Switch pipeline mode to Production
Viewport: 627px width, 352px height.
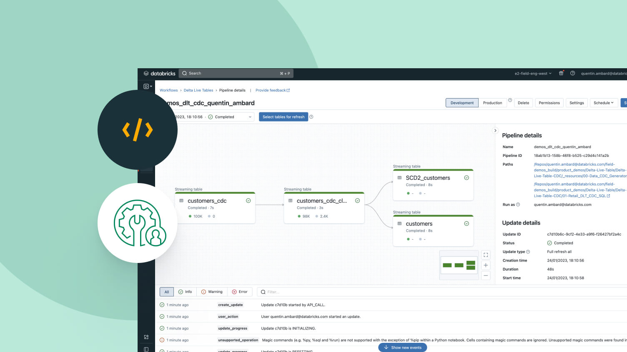[x=492, y=103]
